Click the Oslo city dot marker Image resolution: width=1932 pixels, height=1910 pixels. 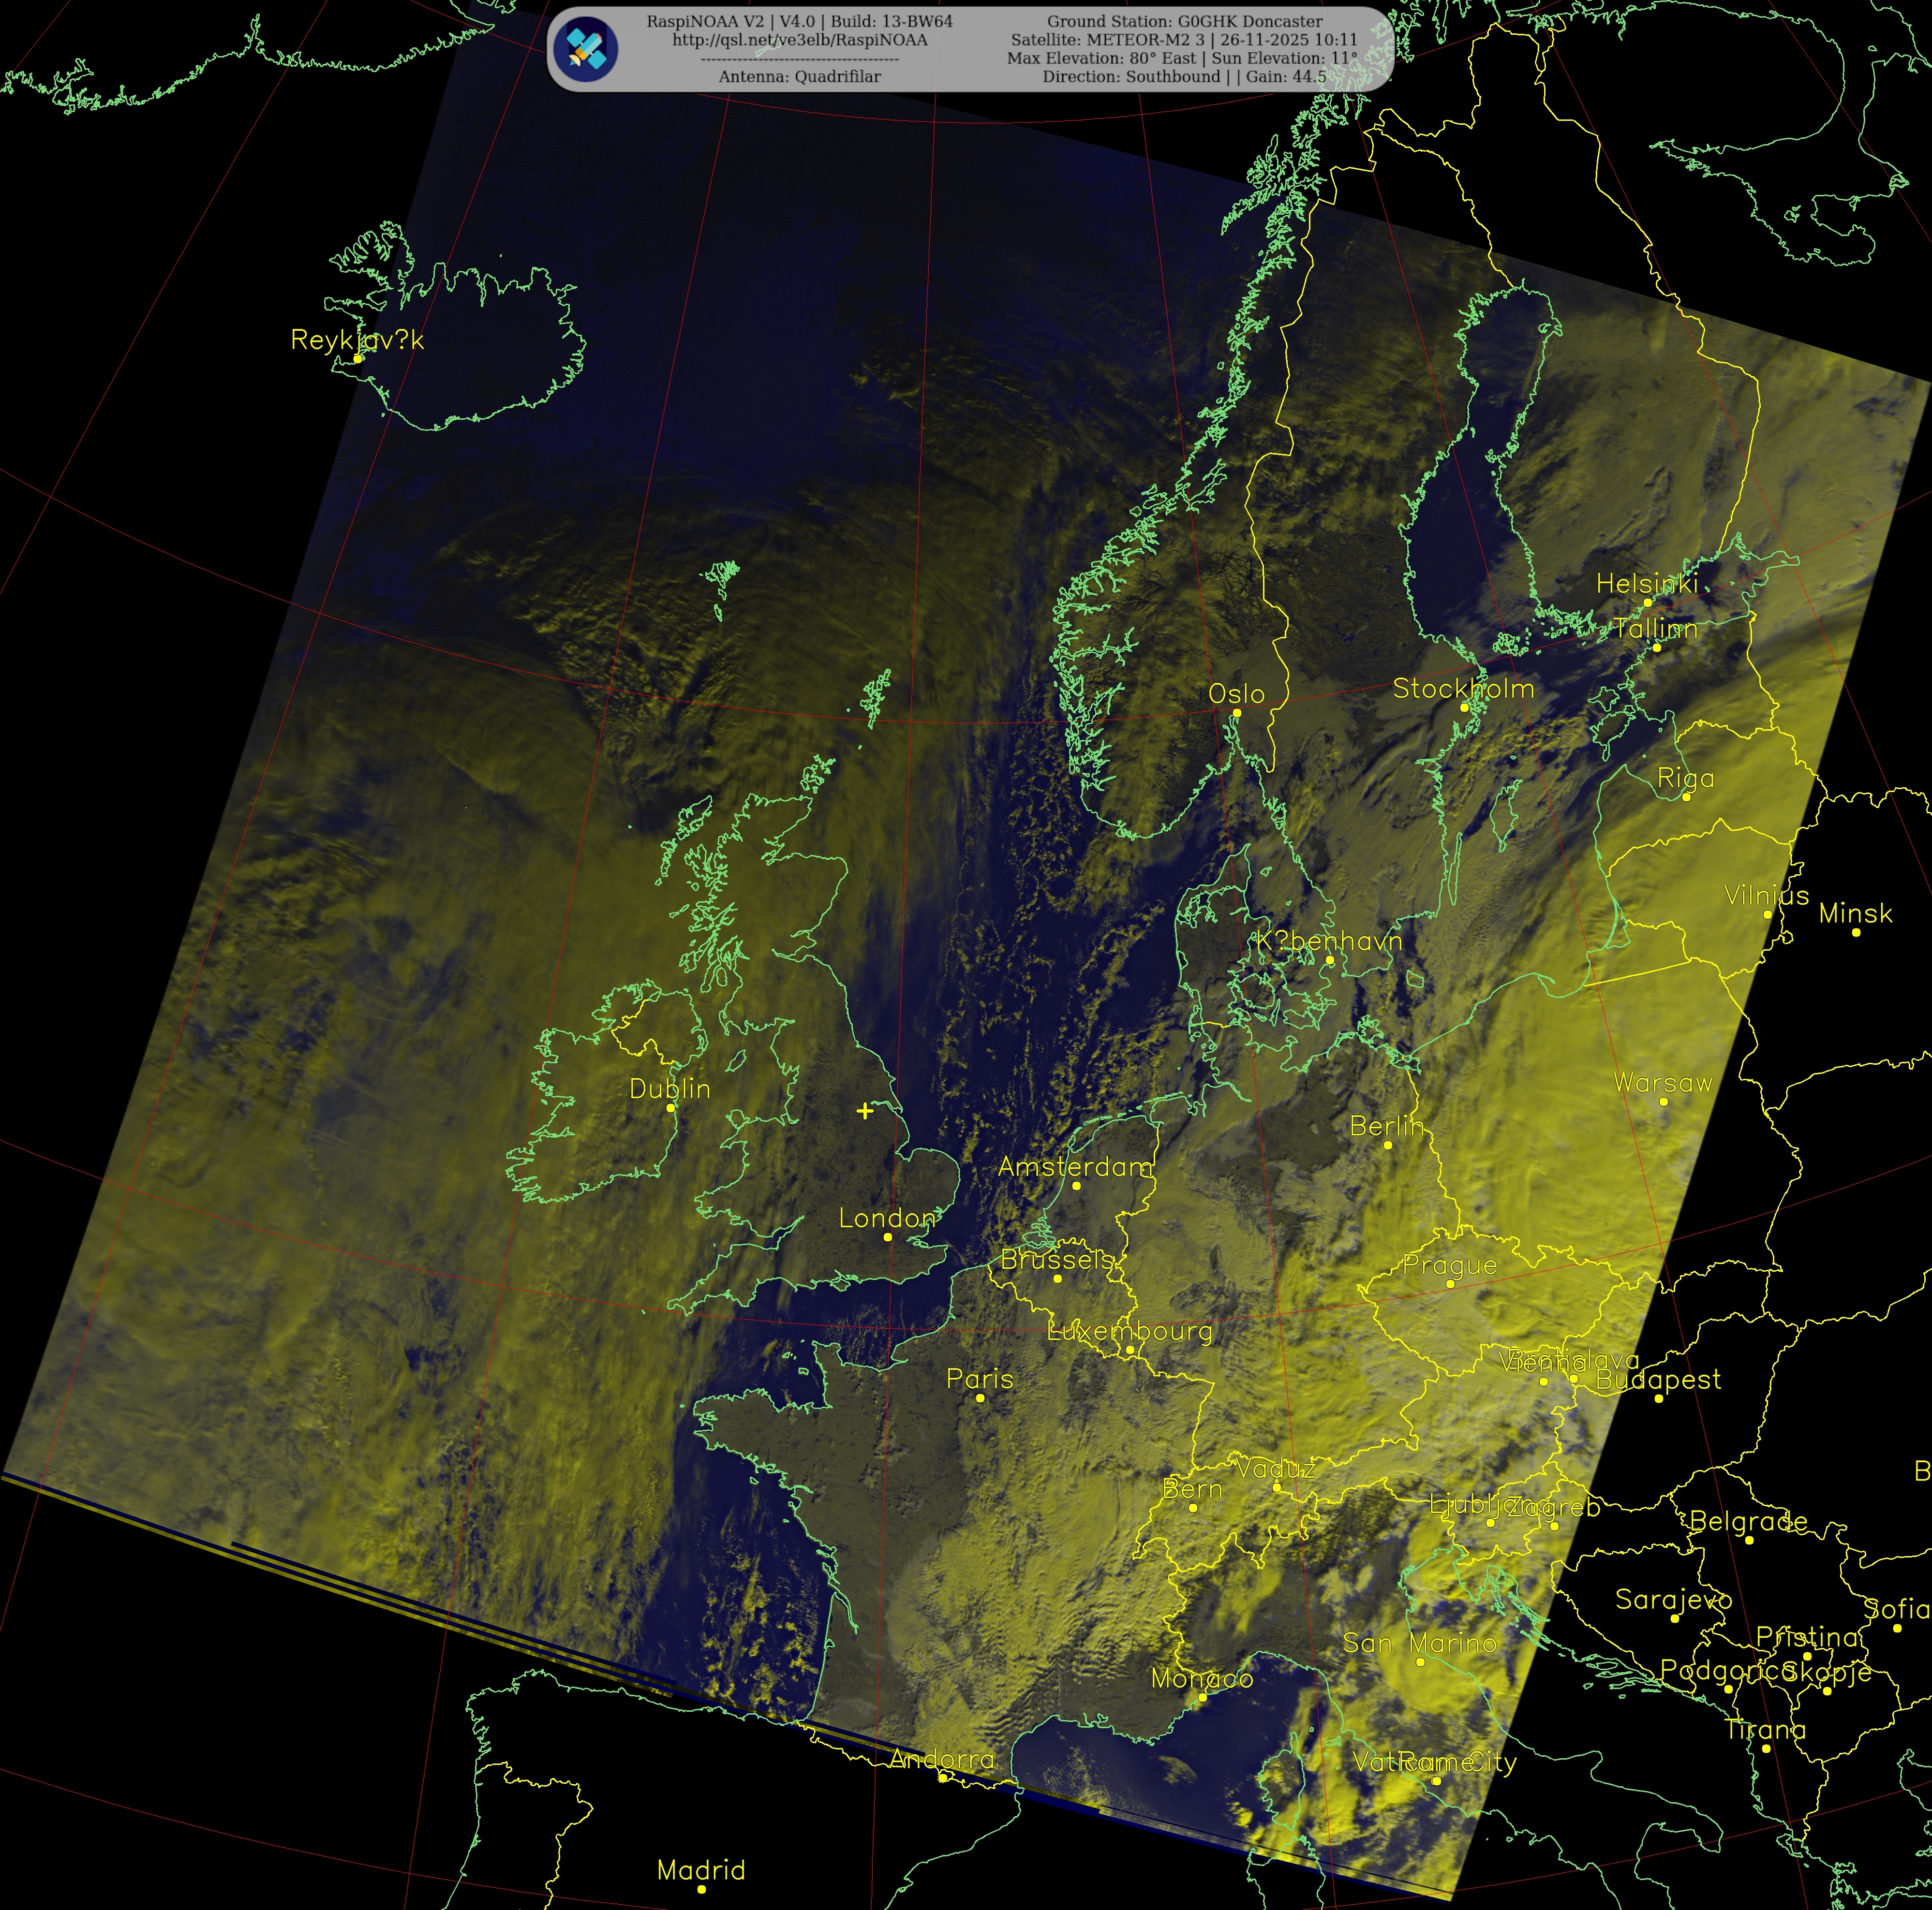[1237, 713]
